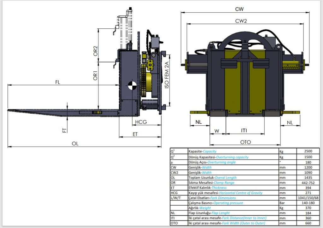Screen dimensions: 323x228
Task: Click the OL overall length label
Action: pyautogui.click(x=75, y=143)
